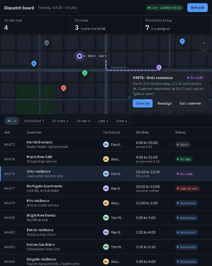
Task: Click the Job column header
Action: coord(7,132)
